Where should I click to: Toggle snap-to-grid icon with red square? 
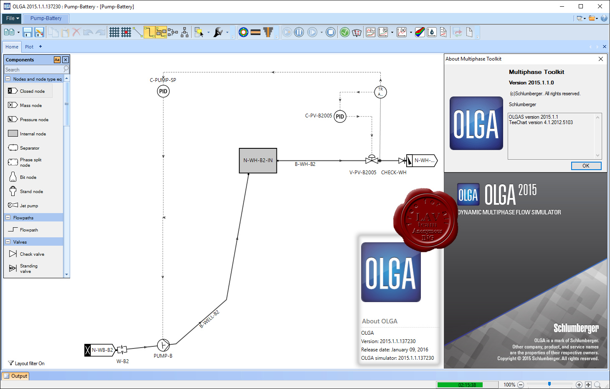[x=126, y=32]
